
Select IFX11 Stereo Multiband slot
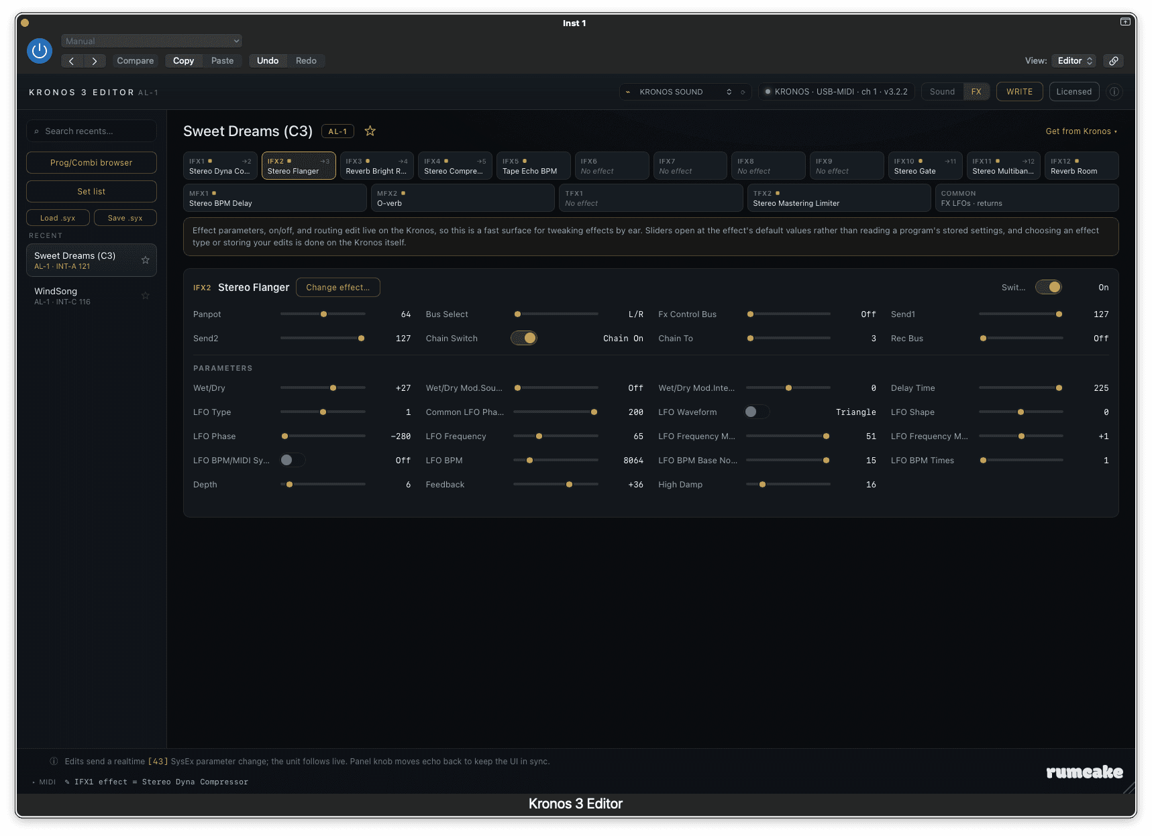pyautogui.click(x=1004, y=166)
